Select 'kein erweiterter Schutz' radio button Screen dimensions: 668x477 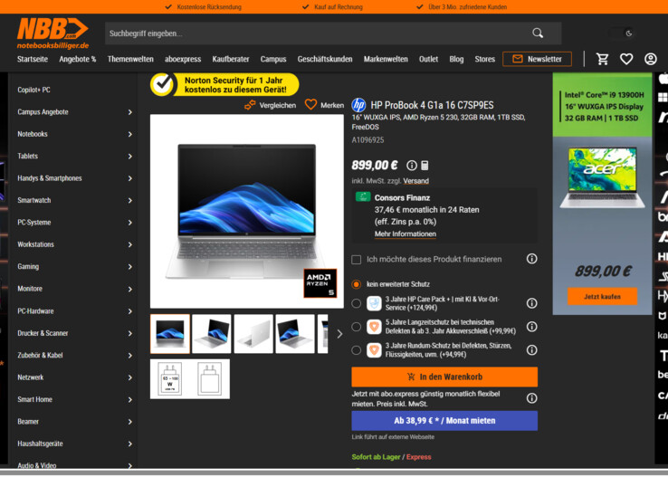(x=356, y=284)
